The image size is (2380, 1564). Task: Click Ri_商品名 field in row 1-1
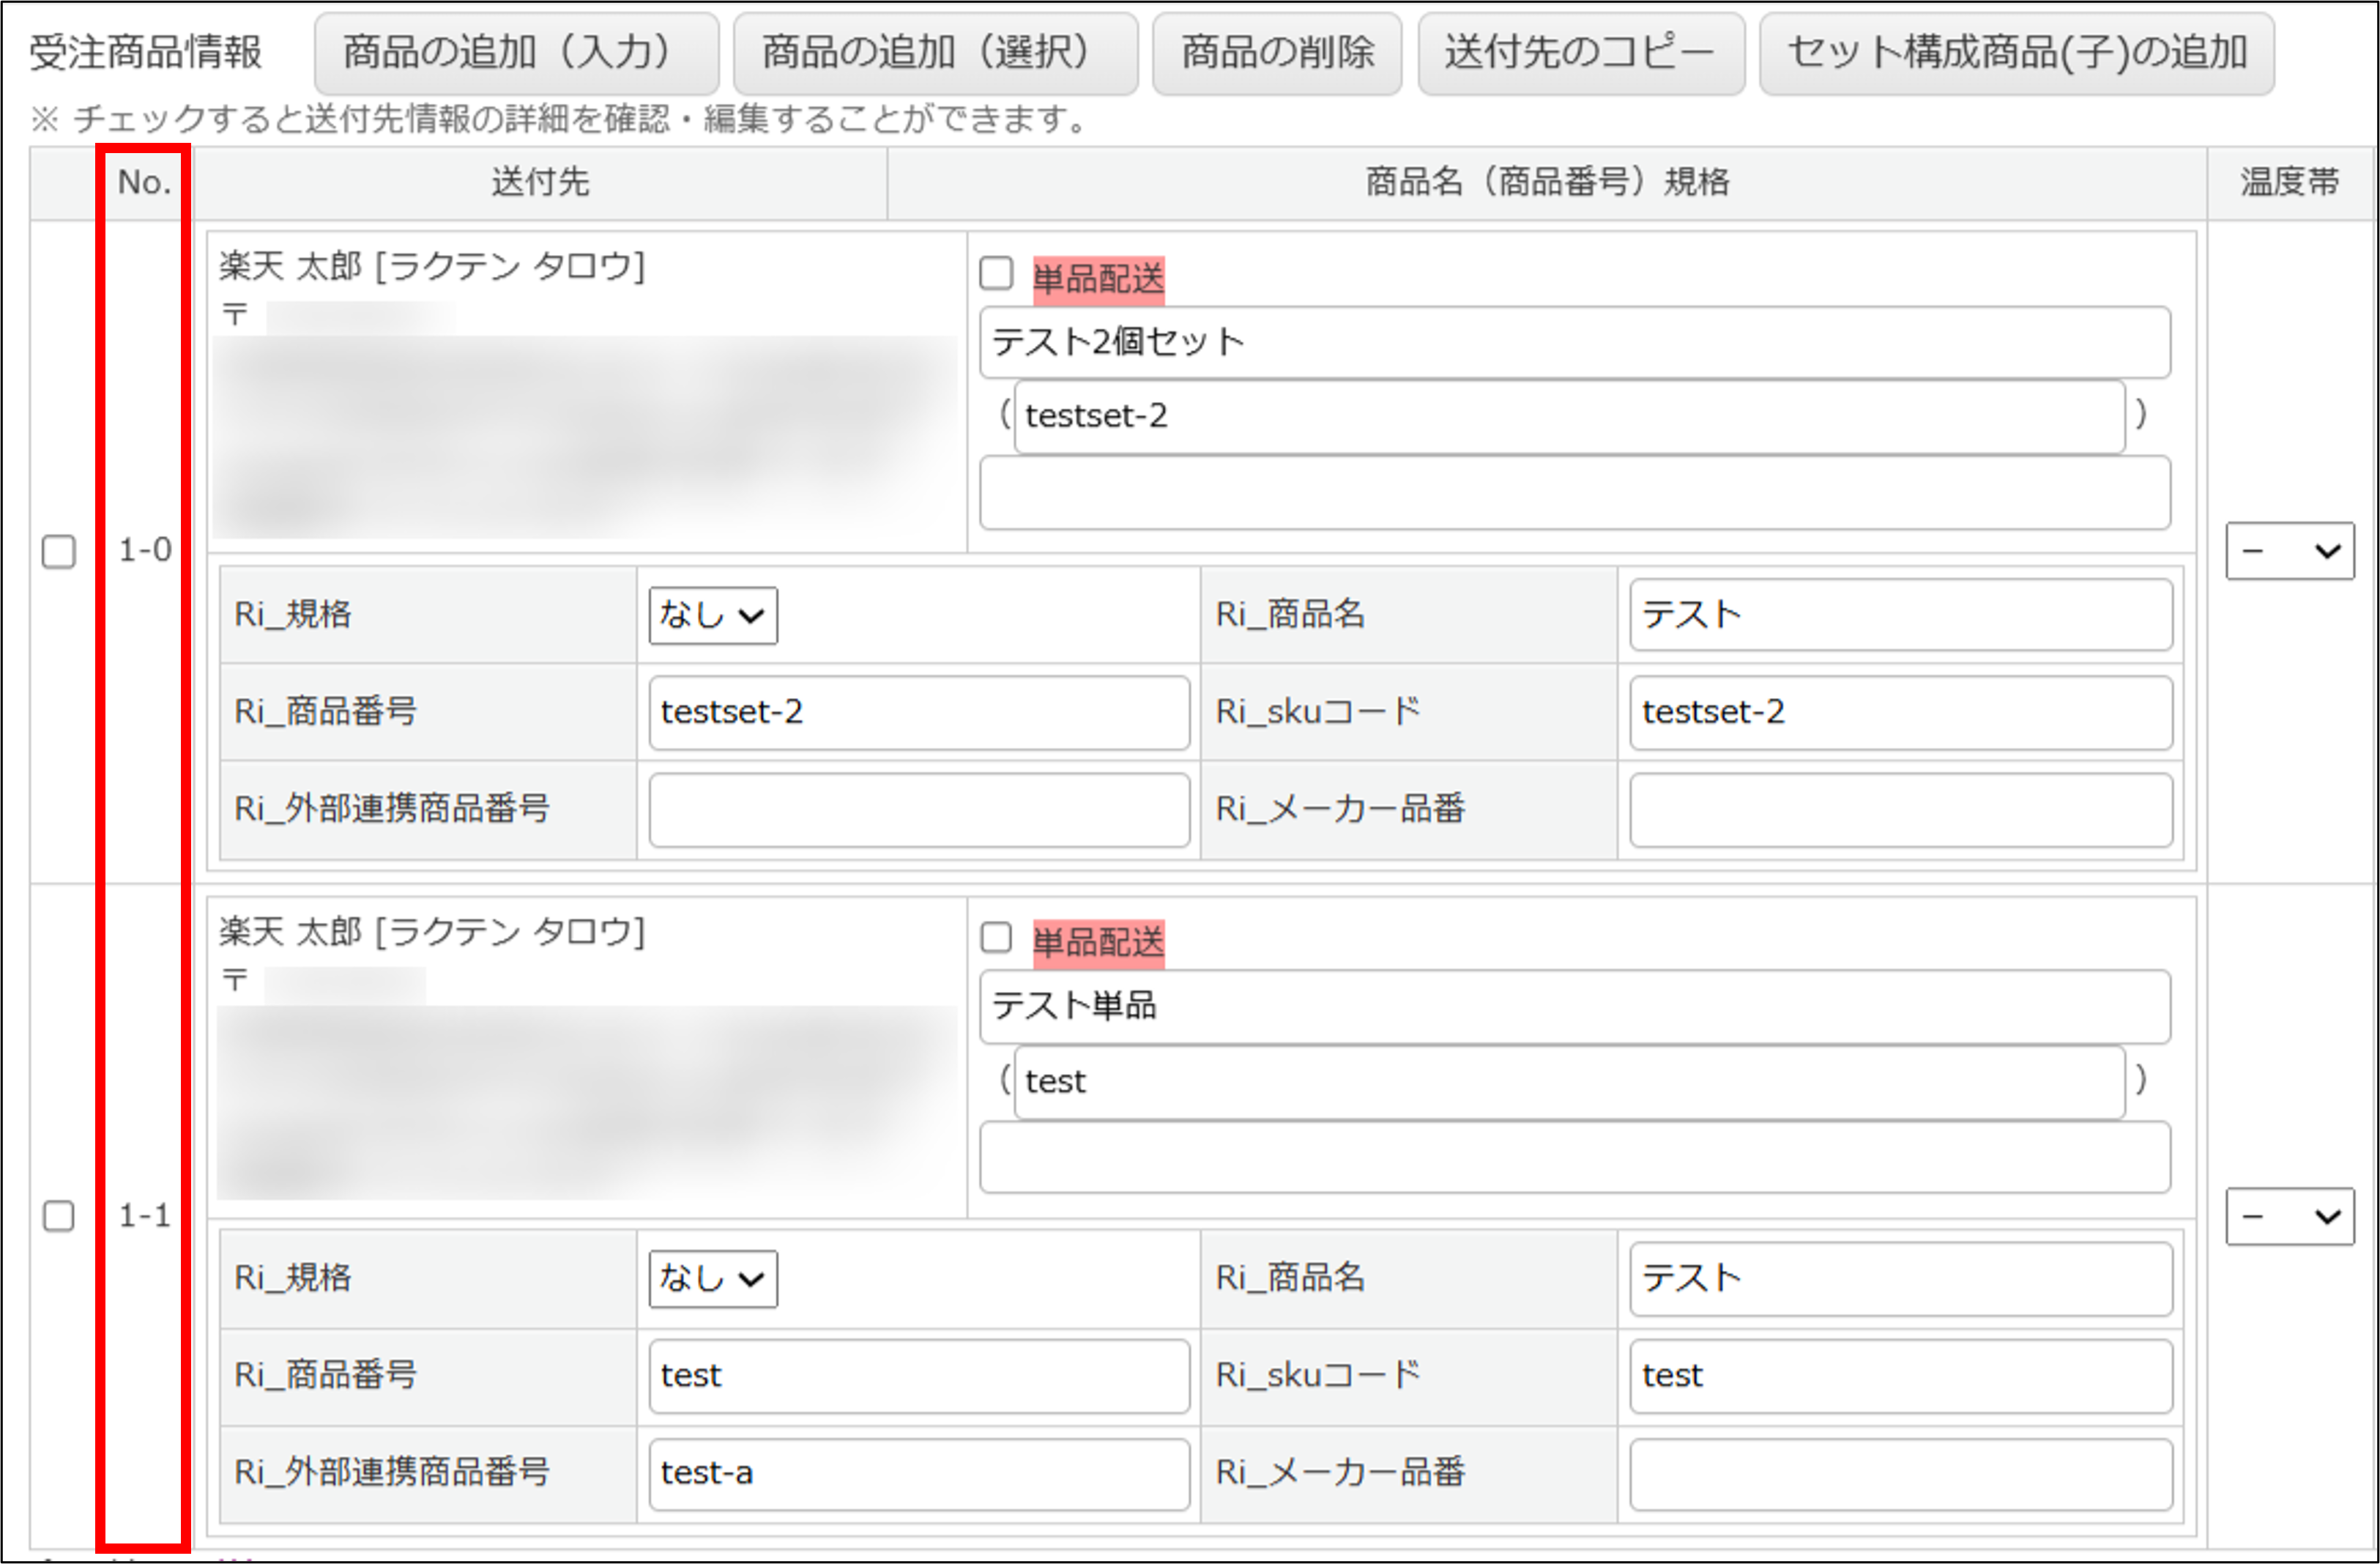(1901, 1278)
